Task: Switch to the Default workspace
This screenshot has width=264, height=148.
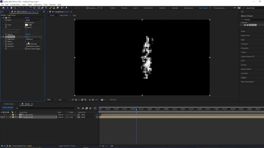Action: (113, 8)
